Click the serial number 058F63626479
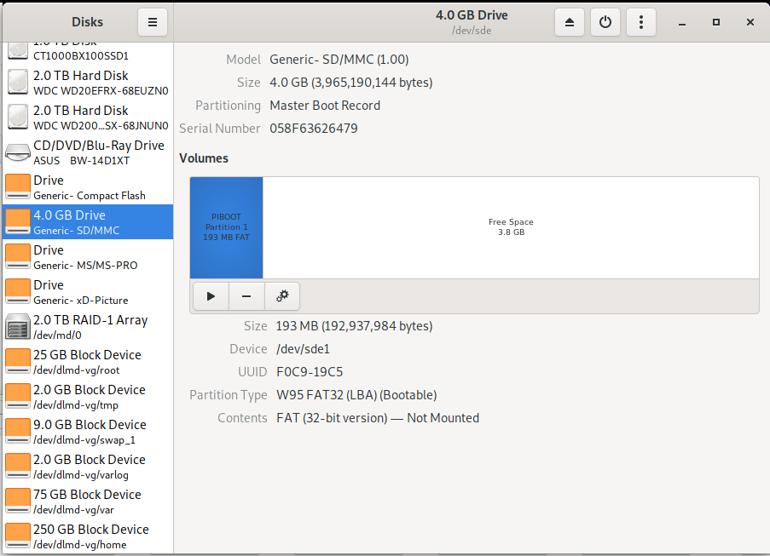770x556 pixels. [x=313, y=129]
